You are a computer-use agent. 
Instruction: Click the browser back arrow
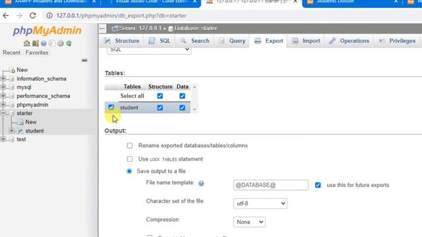click(x=6, y=16)
